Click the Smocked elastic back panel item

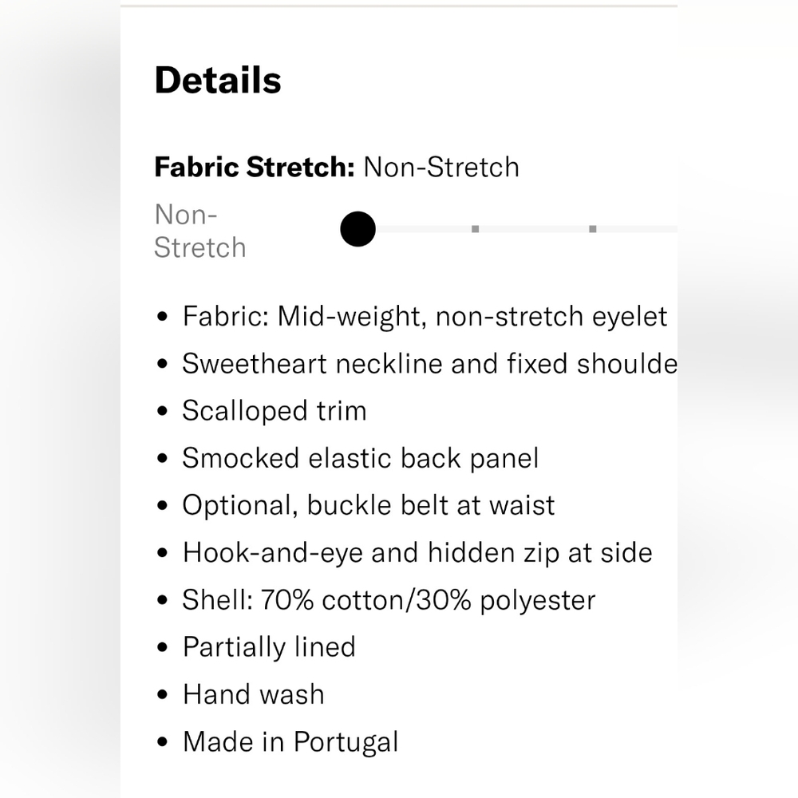361,458
